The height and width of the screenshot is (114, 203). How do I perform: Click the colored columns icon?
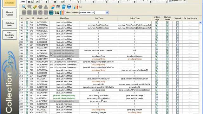click(x=62, y=13)
